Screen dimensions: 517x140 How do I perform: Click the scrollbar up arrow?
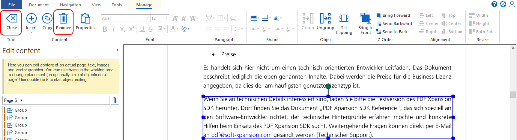click(513, 49)
